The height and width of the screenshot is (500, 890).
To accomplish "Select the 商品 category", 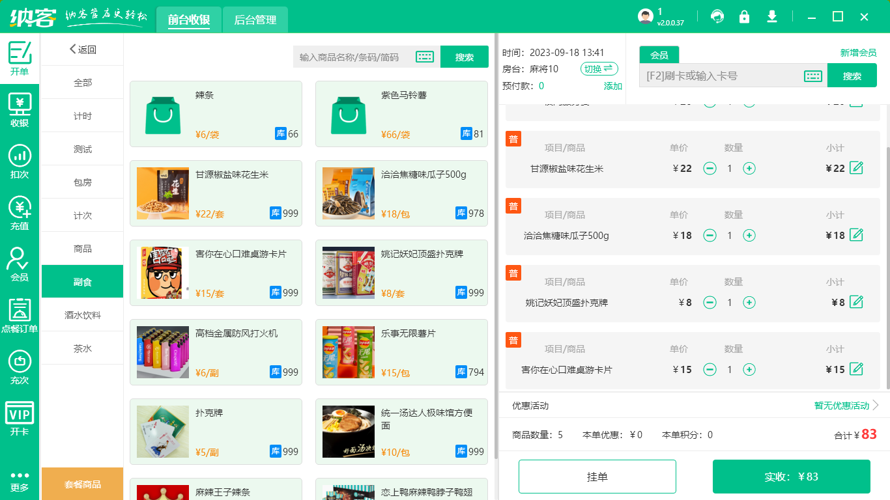I will (82, 249).
